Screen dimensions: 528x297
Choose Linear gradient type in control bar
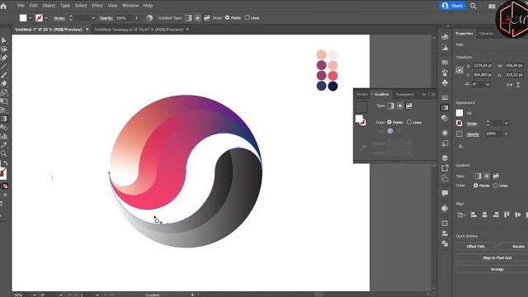coord(189,18)
